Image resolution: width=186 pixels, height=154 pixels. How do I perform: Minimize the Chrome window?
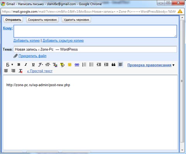161,3
